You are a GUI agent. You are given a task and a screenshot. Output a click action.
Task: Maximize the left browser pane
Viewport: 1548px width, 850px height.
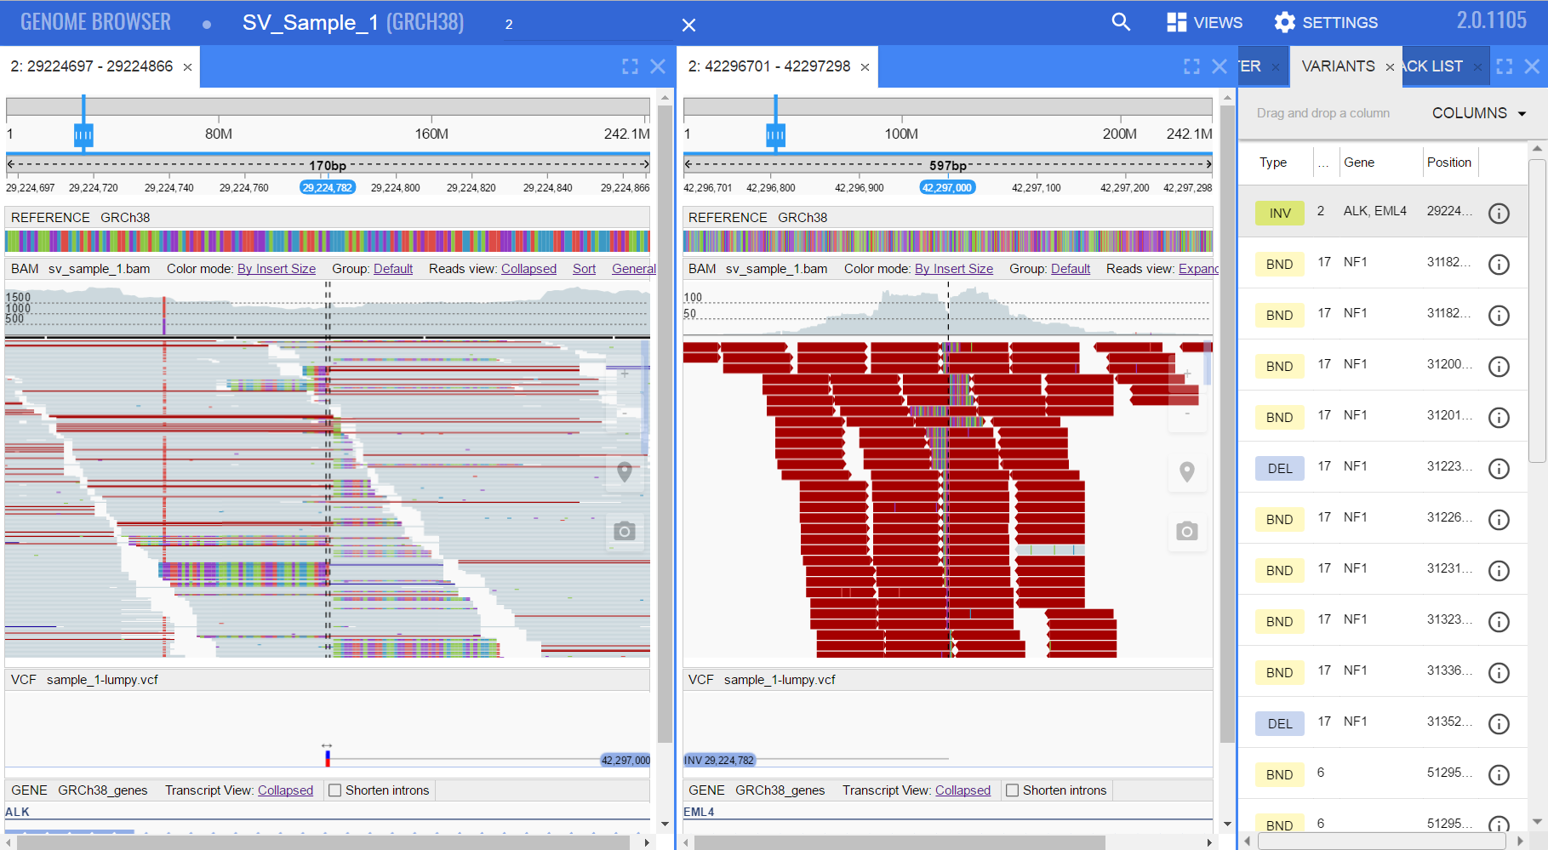pos(630,66)
